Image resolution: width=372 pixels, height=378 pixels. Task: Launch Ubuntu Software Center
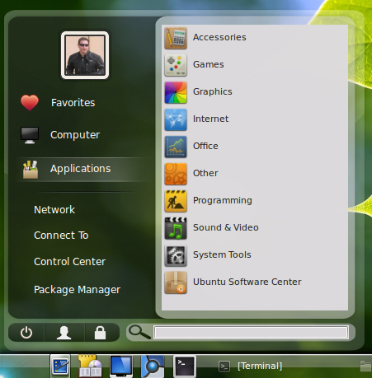click(255, 282)
